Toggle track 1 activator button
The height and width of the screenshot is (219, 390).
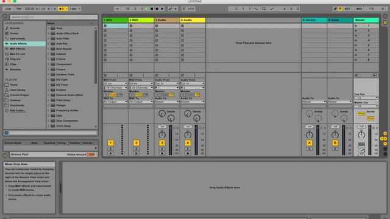coord(110,143)
